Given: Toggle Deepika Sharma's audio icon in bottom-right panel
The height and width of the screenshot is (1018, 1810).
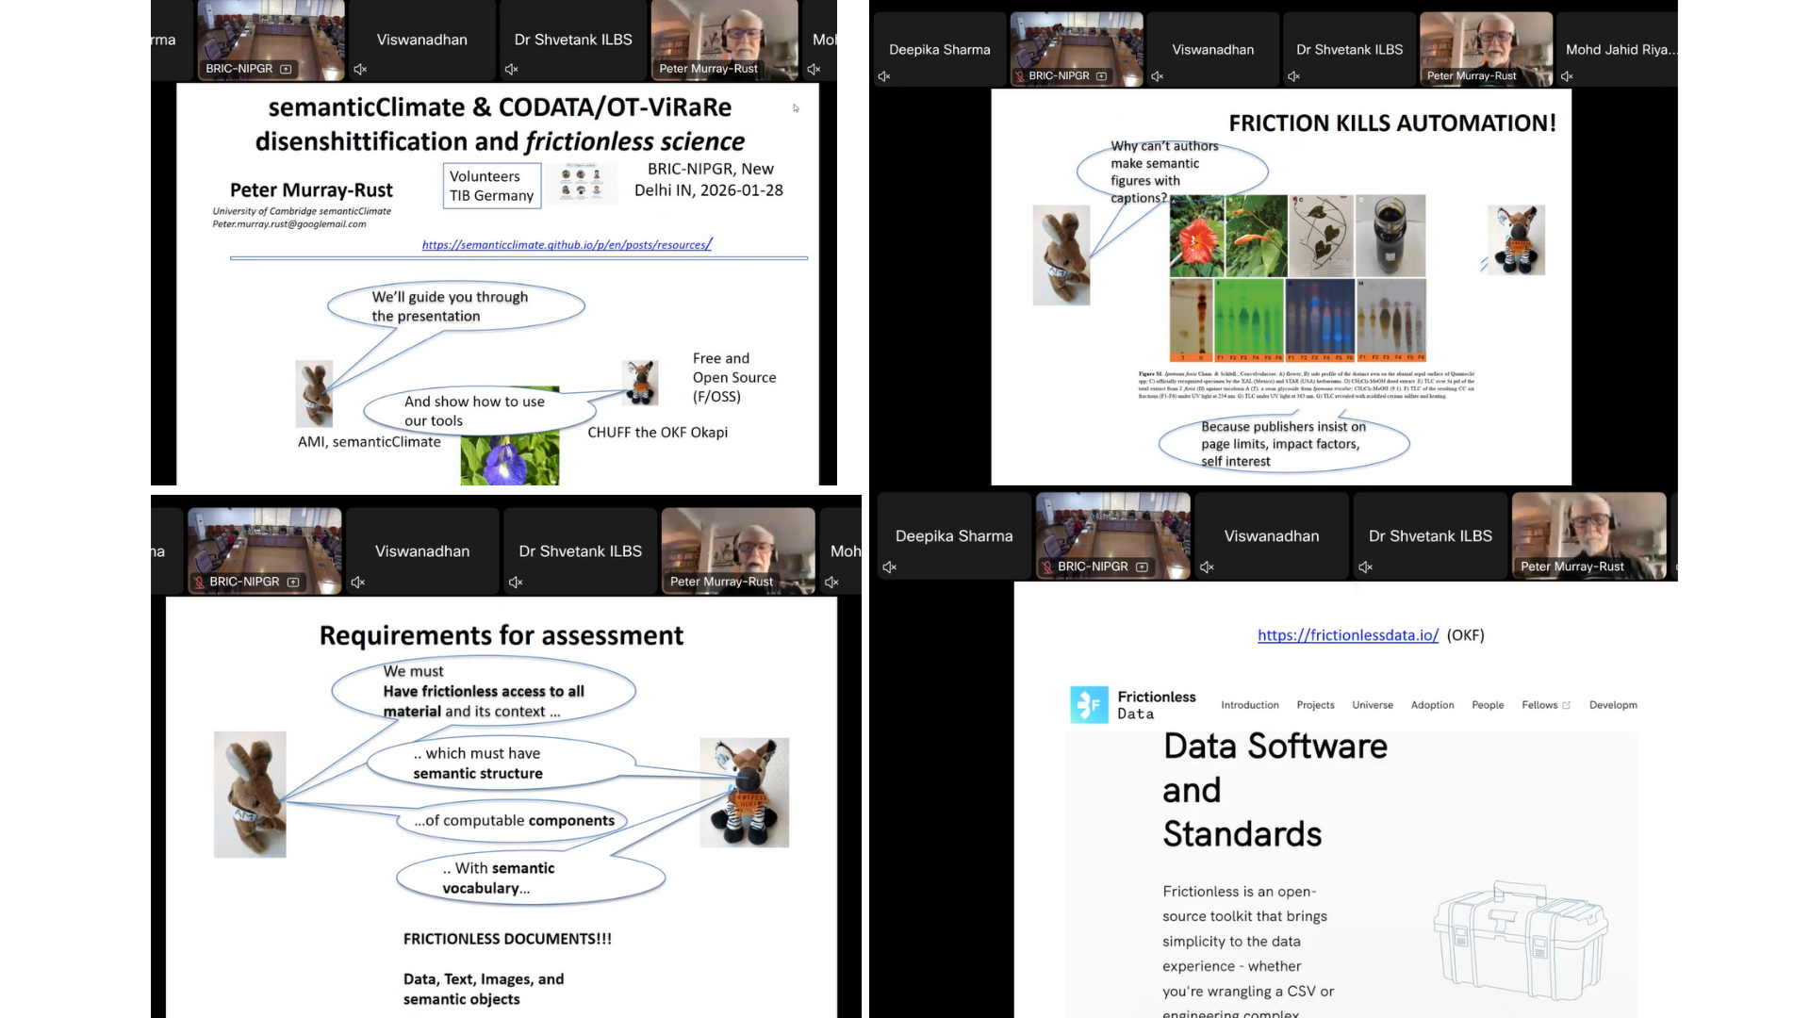Looking at the screenshot, I should point(889,567).
